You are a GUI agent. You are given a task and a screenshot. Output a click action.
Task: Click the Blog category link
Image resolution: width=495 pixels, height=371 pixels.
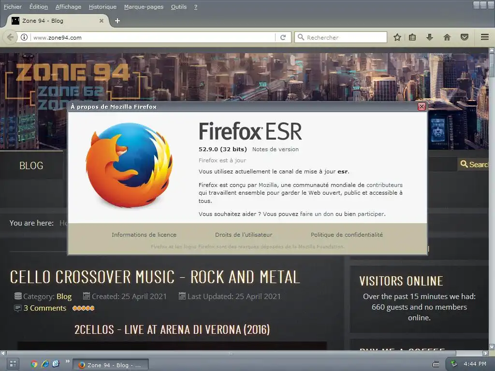(x=64, y=297)
